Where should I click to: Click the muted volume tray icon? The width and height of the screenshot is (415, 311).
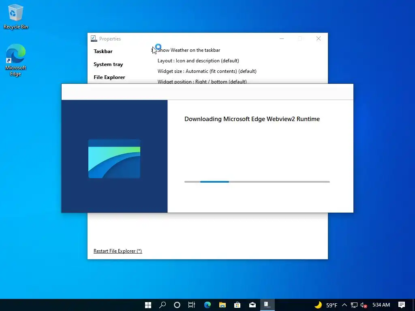(364, 305)
